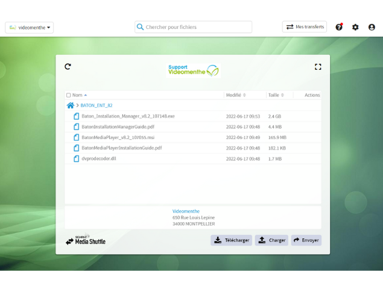Click the refresh icon in the portal

pyautogui.click(x=68, y=67)
